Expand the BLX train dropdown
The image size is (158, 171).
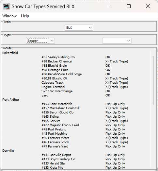[79, 27]
